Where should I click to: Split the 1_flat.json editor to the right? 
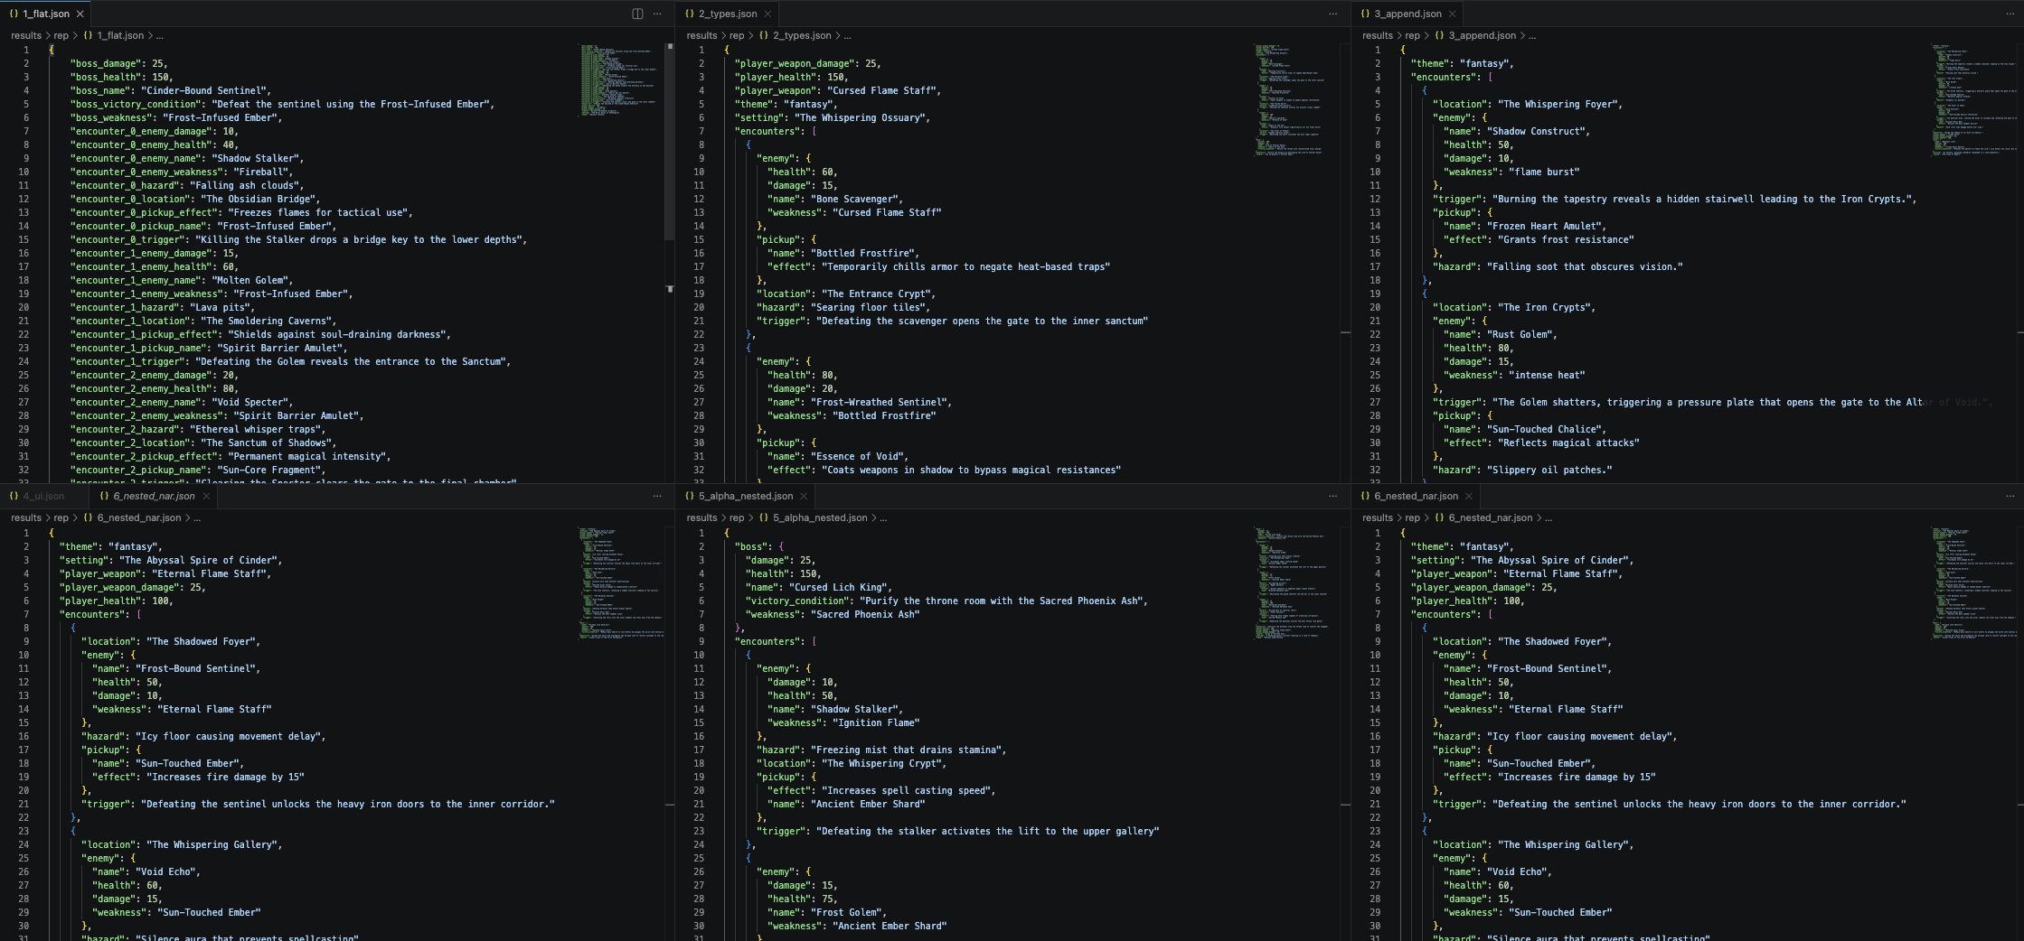[x=637, y=14]
